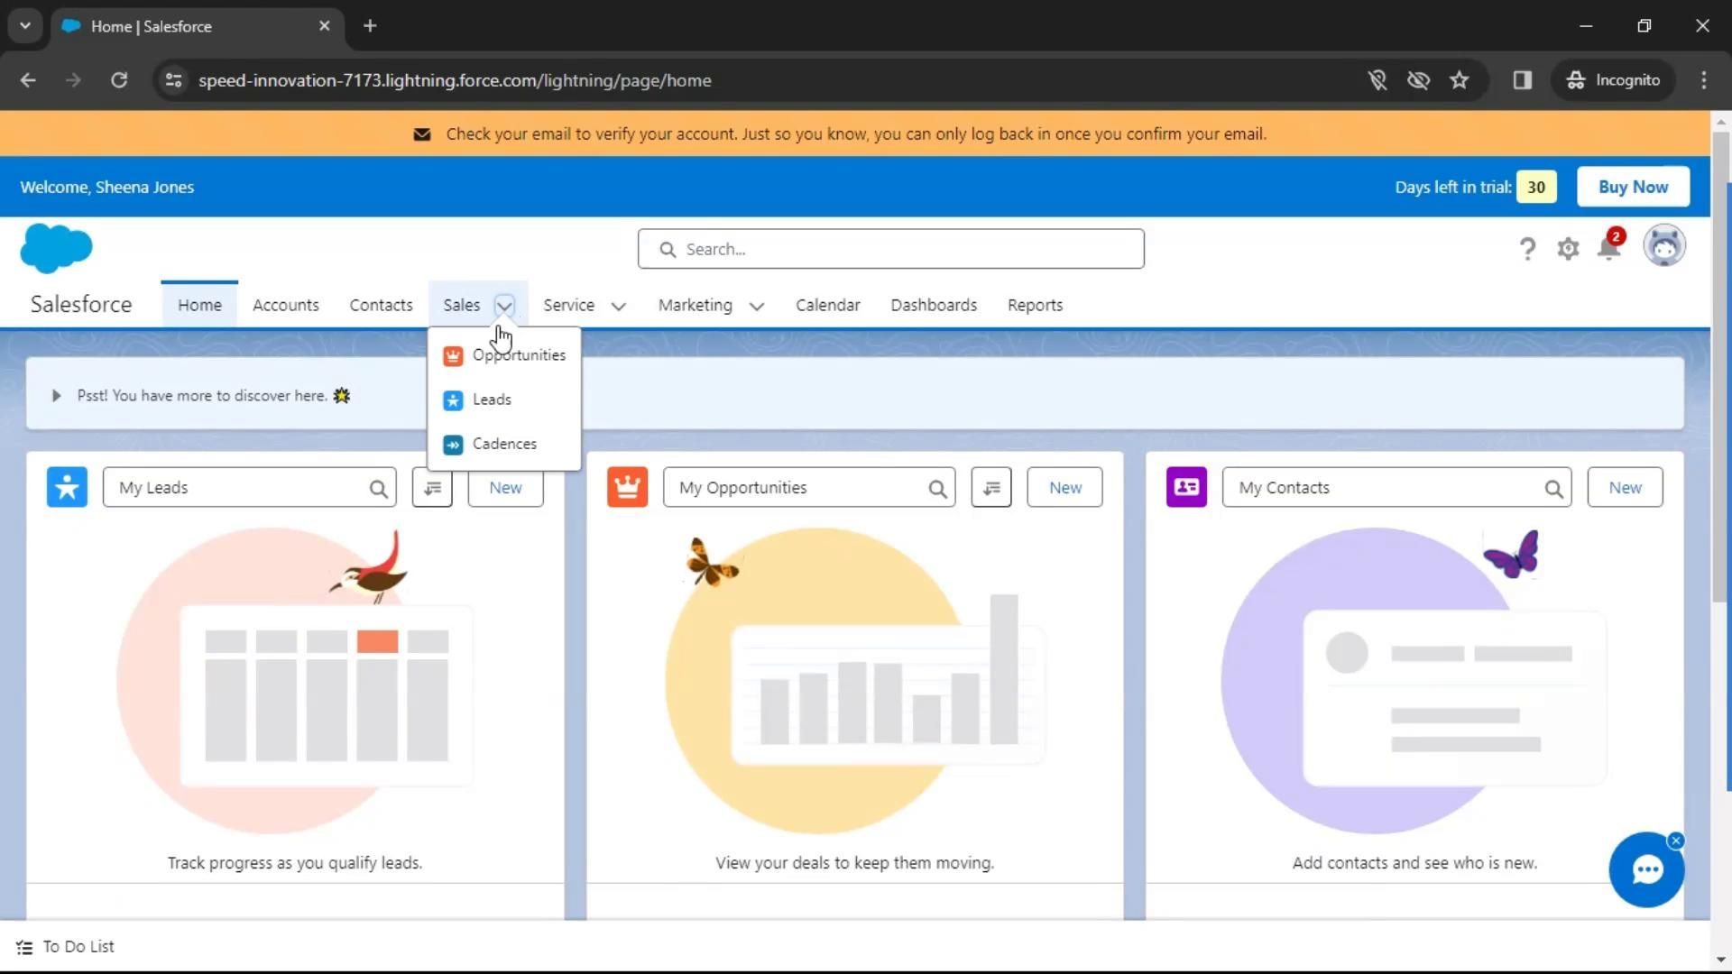This screenshot has width=1732, height=974.
Task: Select Cadences from the Sales dropdown
Action: coord(503,444)
